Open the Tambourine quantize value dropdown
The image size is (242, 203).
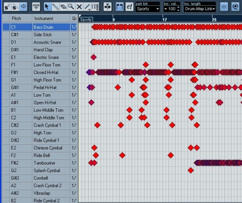(x=74, y=163)
